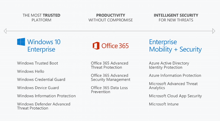Click the Windows 10 logo icon
The height and width of the screenshot is (121, 220).
point(21,42)
